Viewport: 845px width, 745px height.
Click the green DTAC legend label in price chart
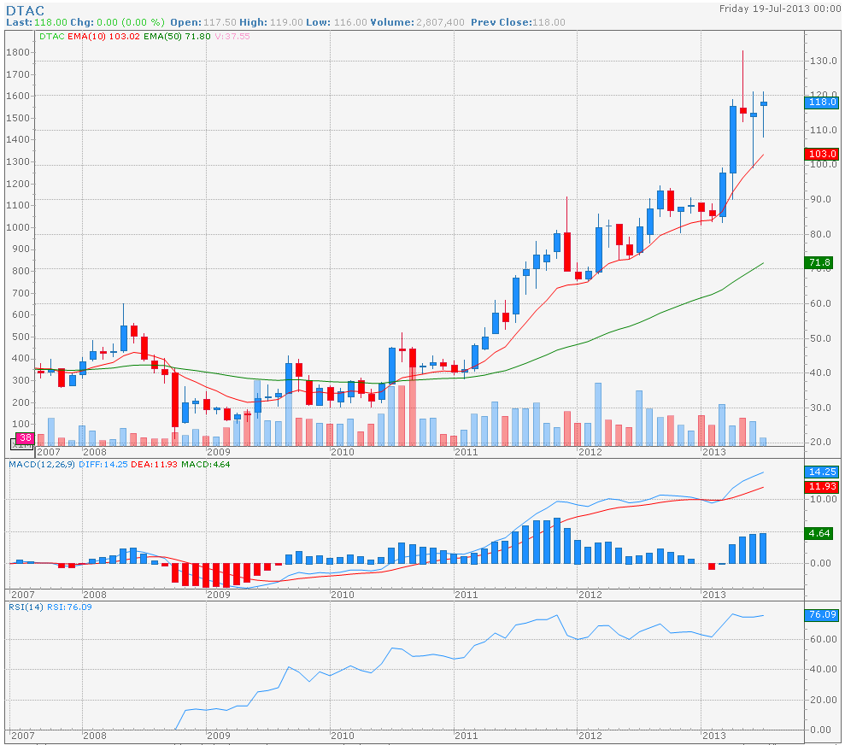tap(52, 37)
